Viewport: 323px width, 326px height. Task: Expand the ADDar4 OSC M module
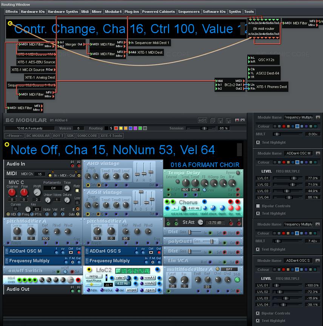click(x=6, y=251)
